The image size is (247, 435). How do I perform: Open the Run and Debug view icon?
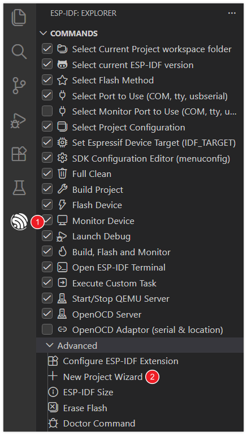coord(18,121)
